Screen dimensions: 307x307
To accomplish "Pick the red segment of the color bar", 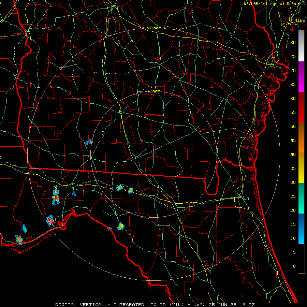I will [301, 107].
